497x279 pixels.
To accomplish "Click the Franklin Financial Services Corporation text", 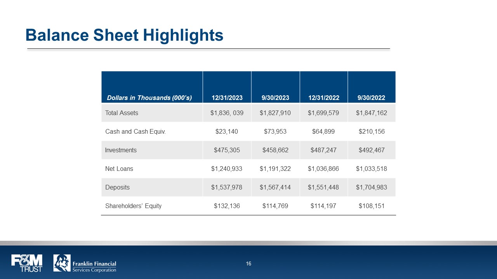I will click(x=94, y=267).
